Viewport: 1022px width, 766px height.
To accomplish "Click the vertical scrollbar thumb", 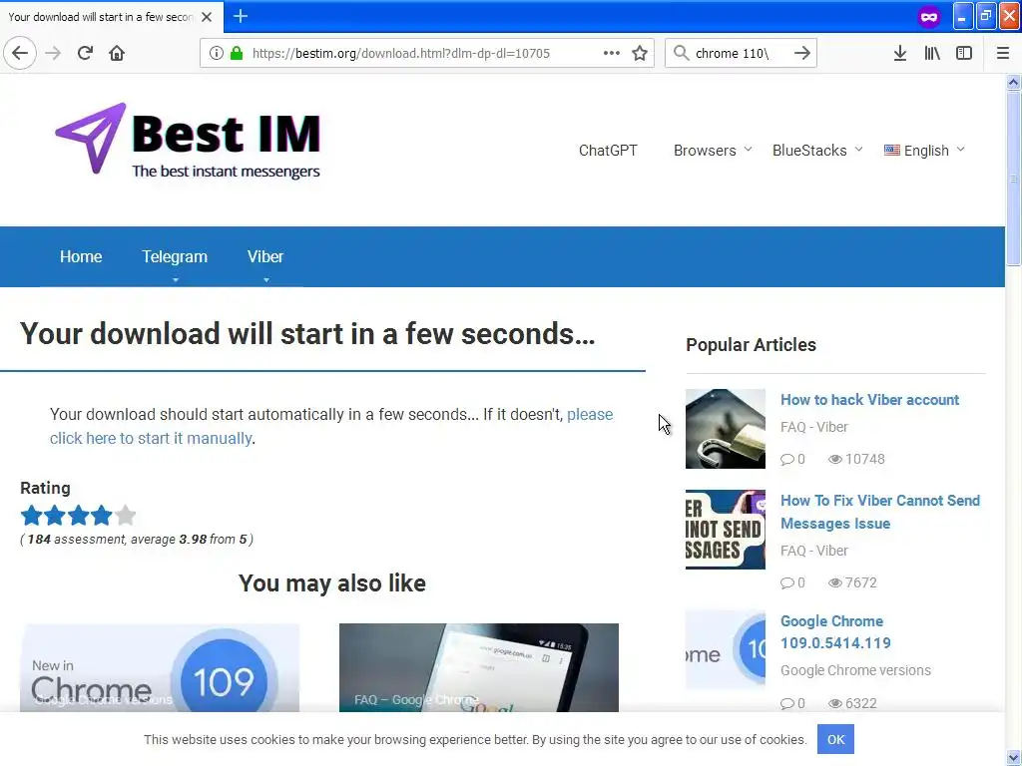I will coord(1013,179).
